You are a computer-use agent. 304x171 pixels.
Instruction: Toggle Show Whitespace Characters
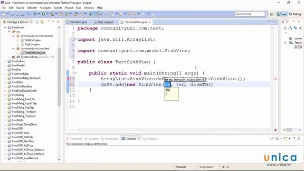tap(106, 14)
